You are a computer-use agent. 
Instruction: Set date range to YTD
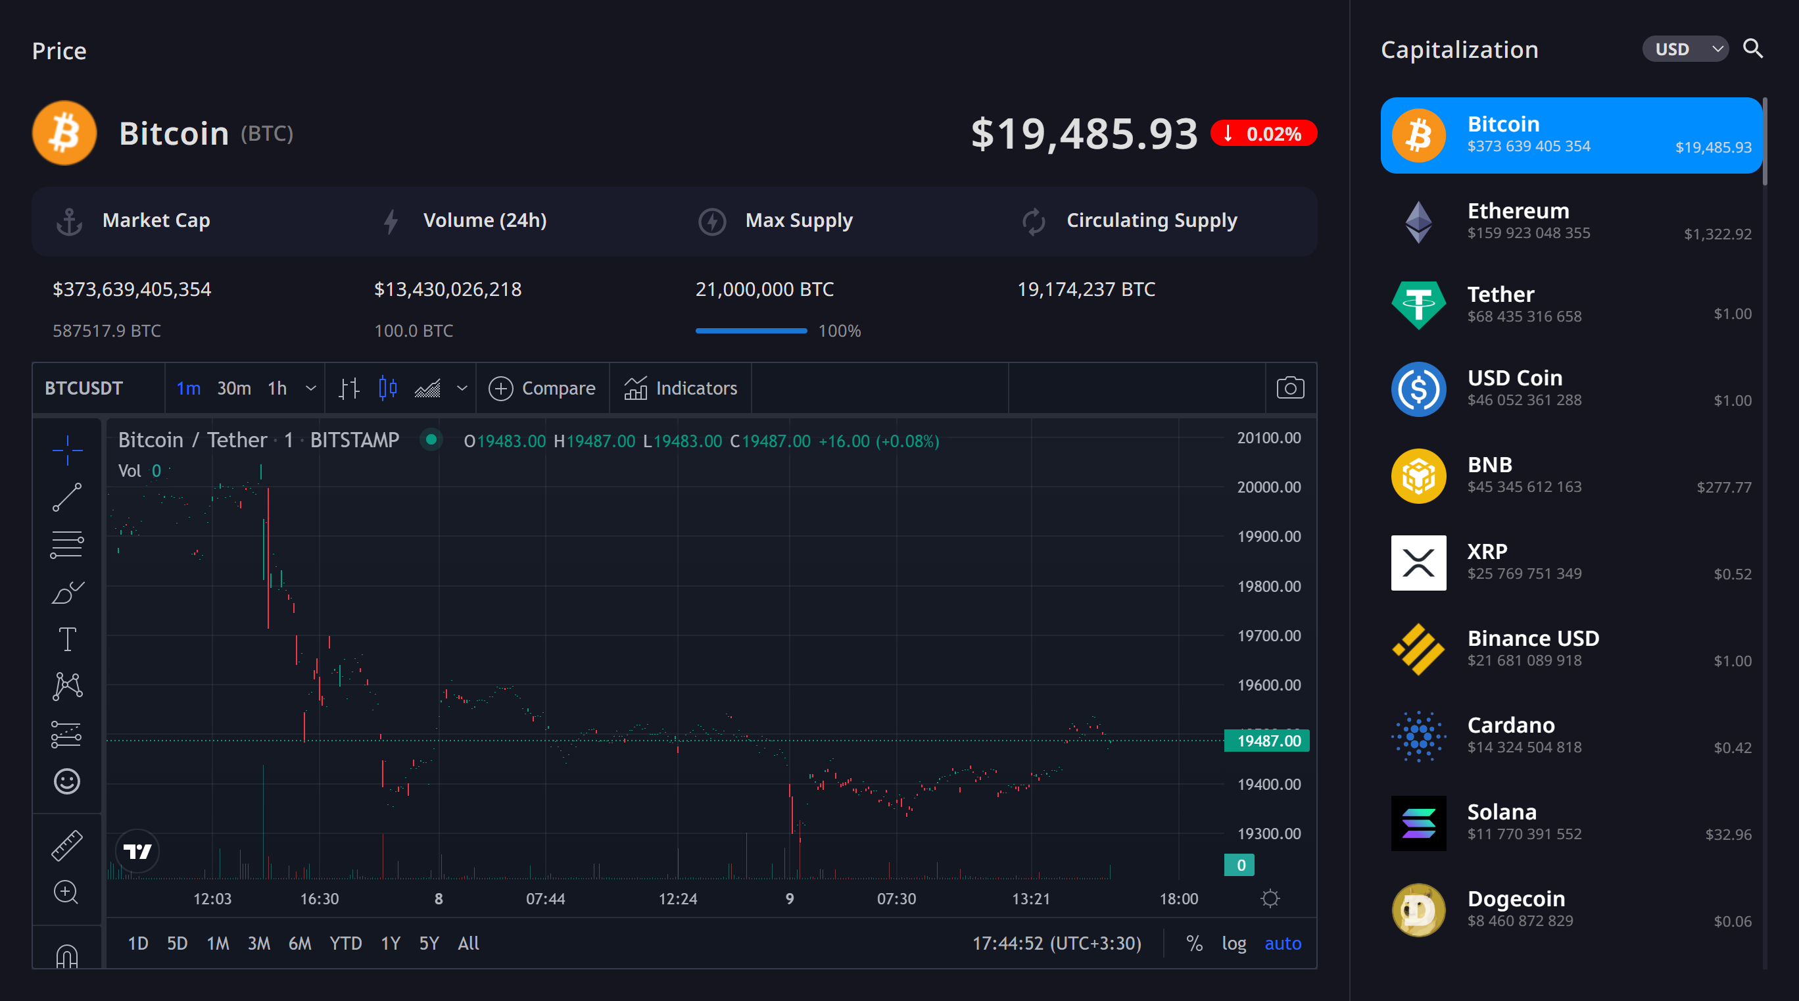(x=345, y=943)
